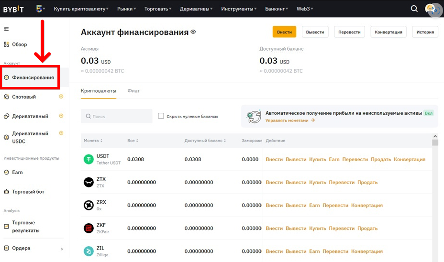Screen dimensions: 444x262
Task: Click Конвертация link in ZRX row
Action: click(366, 205)
